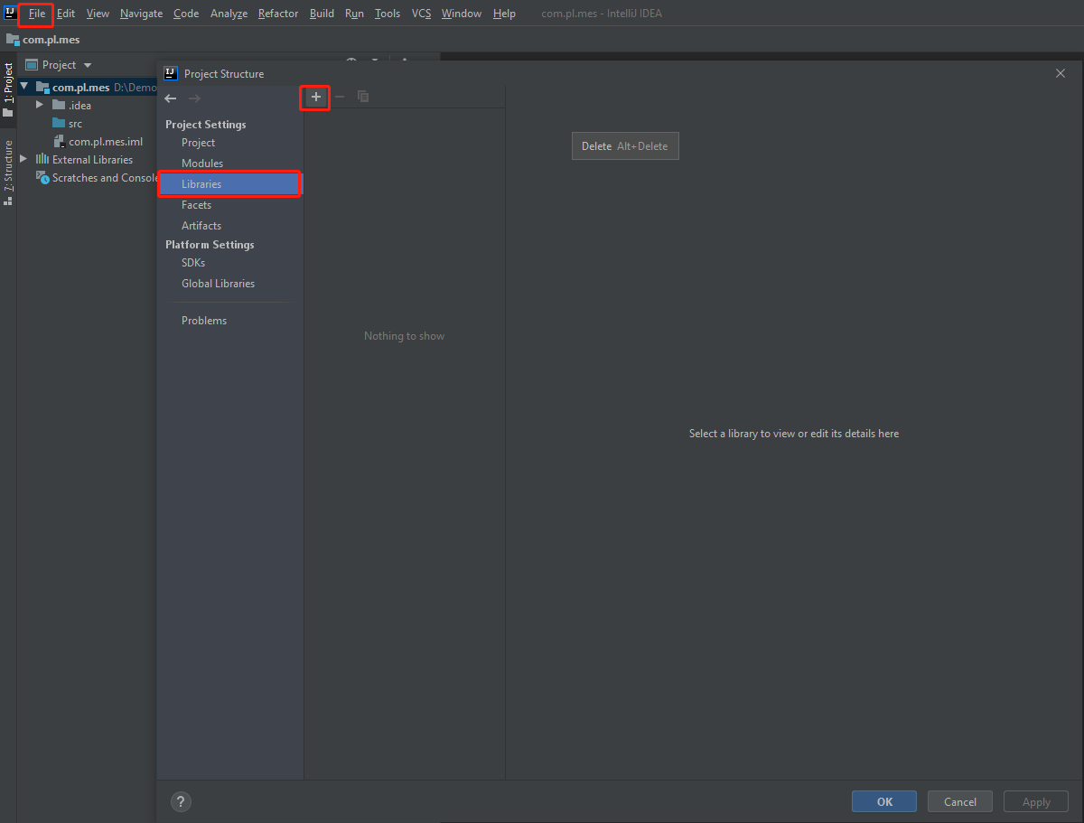Open the File menu
Viewport: 1084px width, 823px height.
click(36, 14)
